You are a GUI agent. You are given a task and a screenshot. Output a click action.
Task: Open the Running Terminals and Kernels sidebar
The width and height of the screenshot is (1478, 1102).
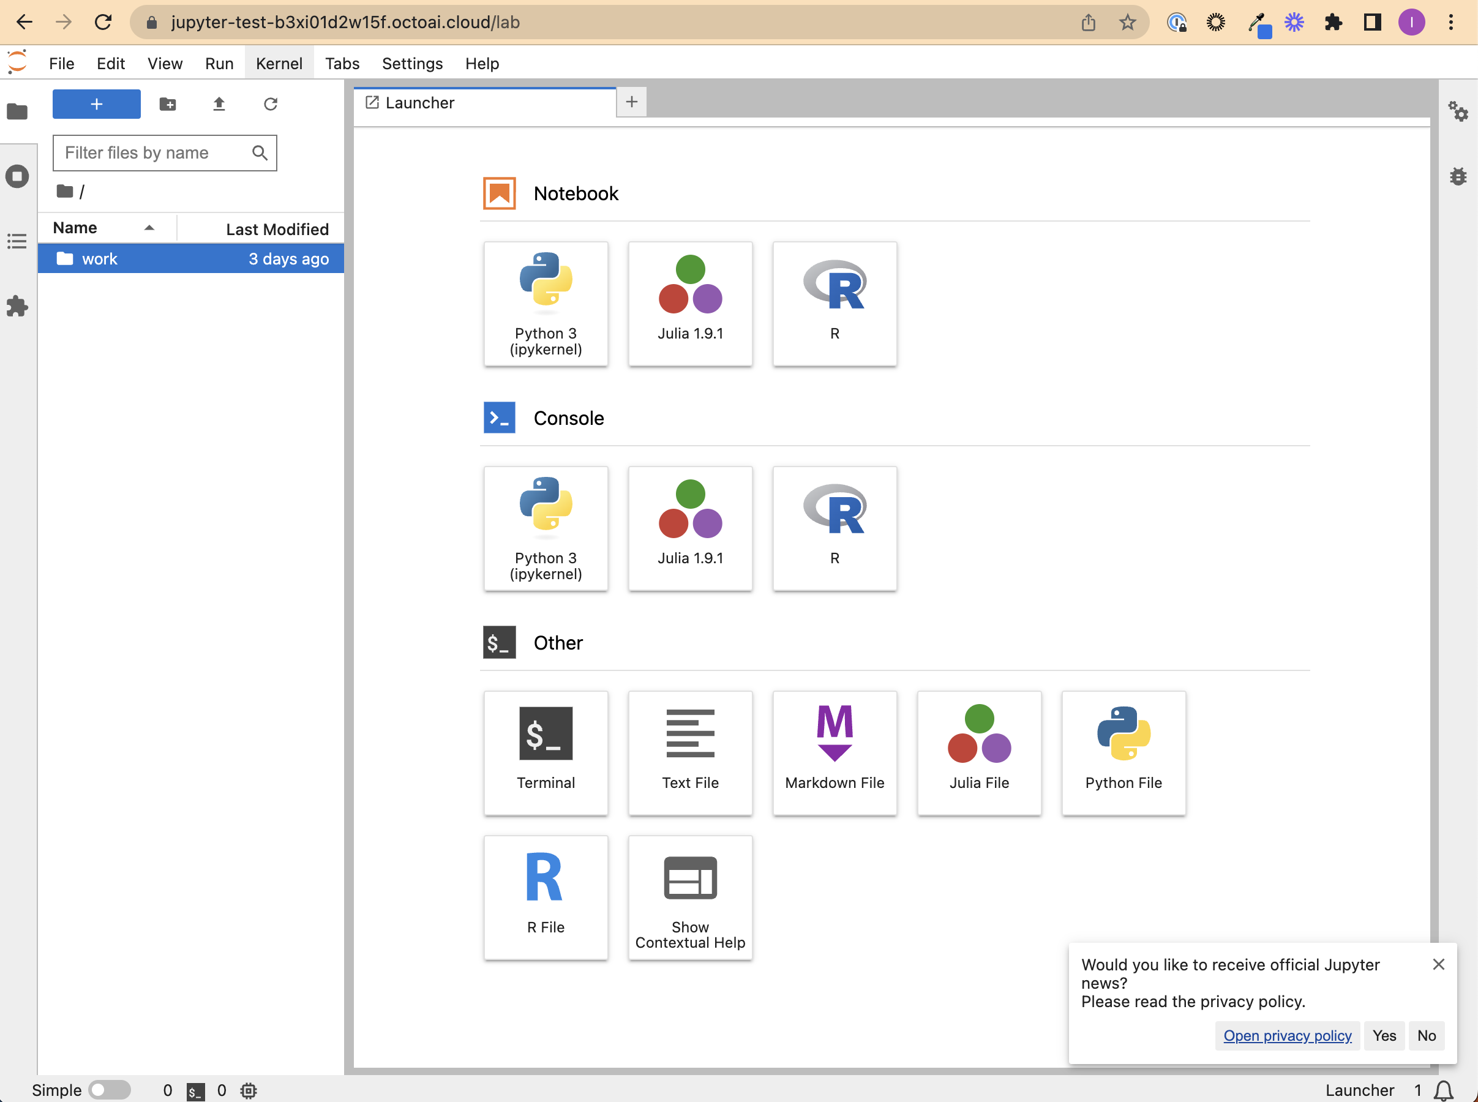[x=17, y=176]
